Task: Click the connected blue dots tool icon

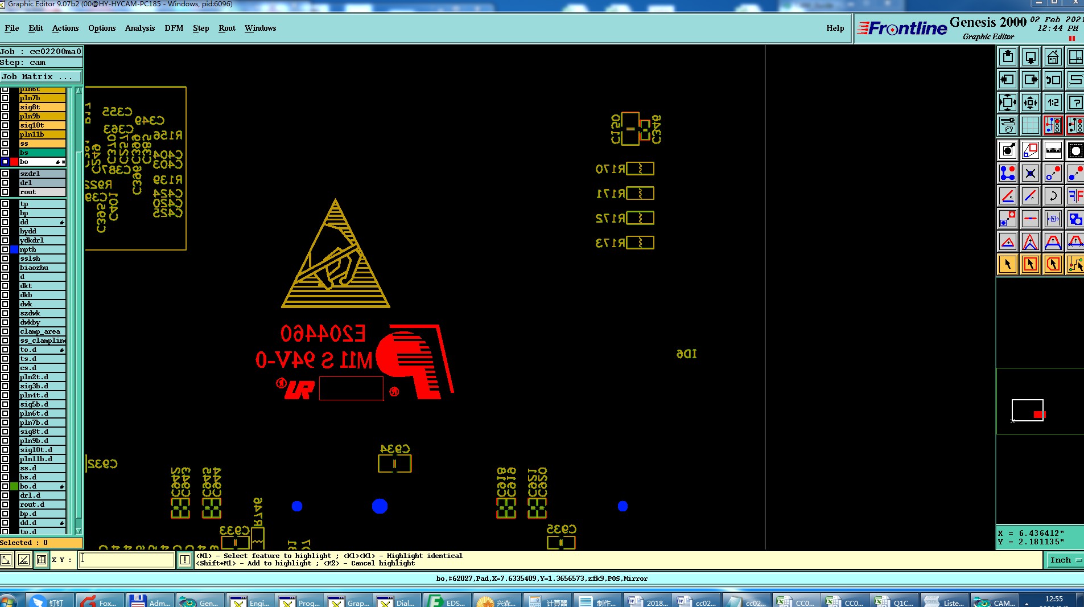Action: pos(1008,173)
